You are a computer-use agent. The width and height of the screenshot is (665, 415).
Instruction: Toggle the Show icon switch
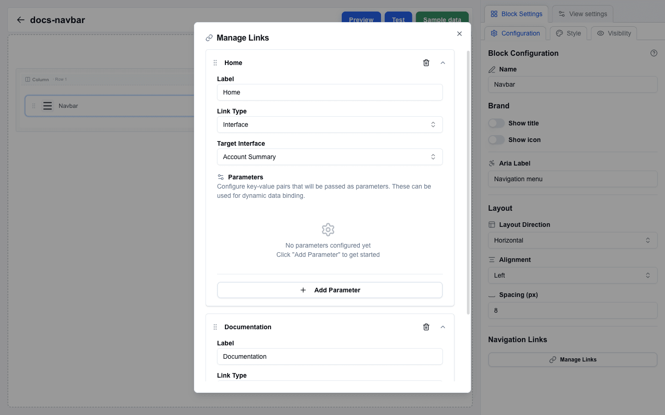click(496, 140)
